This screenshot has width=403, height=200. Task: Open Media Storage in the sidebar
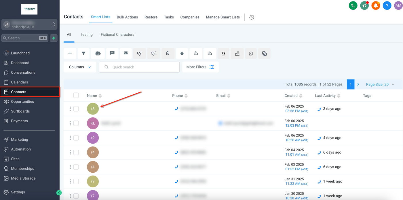coord(23,178)
